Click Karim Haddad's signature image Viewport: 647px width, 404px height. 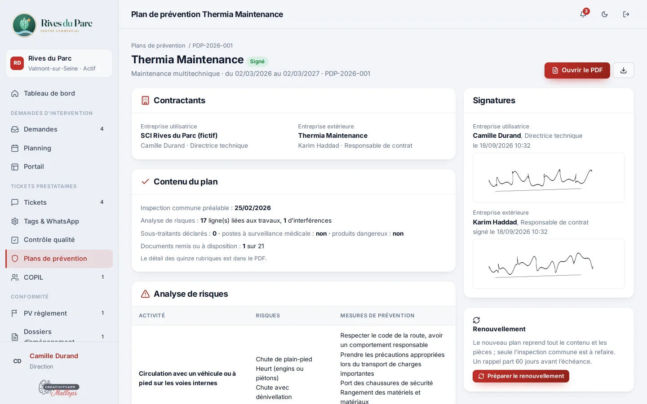click(x=549, y=264)
